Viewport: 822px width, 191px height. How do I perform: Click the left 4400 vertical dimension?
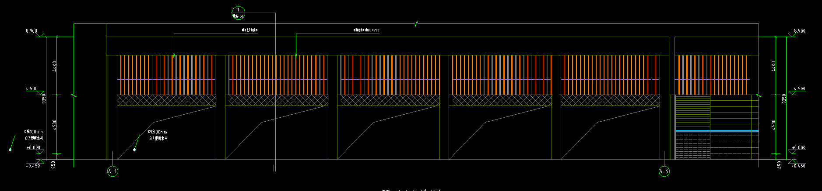click(54, 66)
